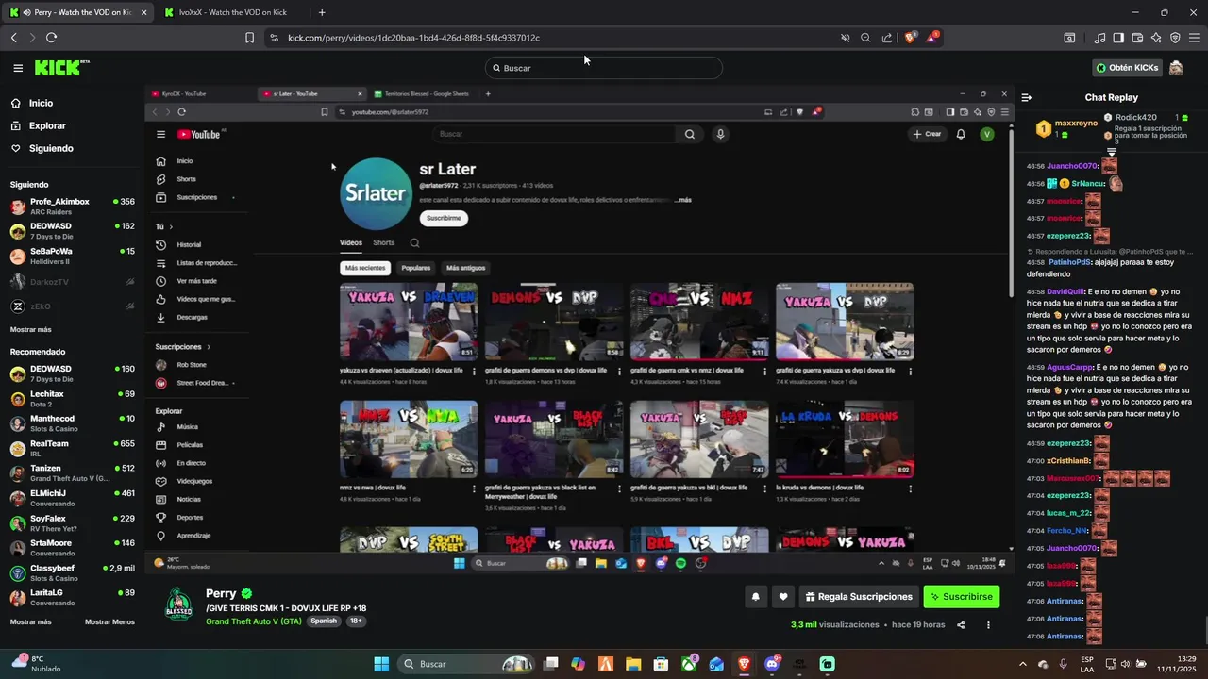
Task: Share this VOD with share icon
Action: 961,624
